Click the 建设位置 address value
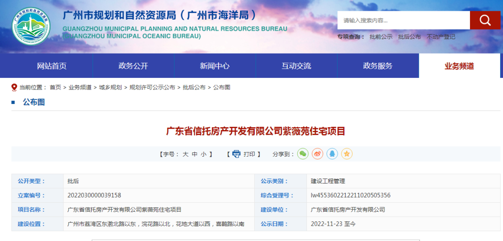Viewport: 503px width, 241px height. click(156, 224)
